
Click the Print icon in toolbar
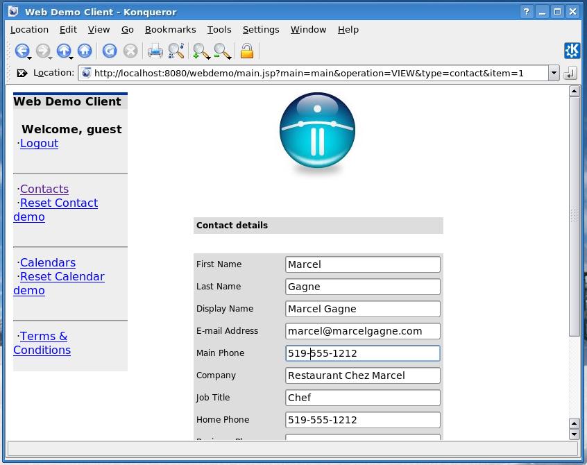[155, 51]
